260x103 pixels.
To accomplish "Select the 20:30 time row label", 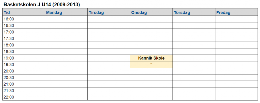I will [24, 78].
